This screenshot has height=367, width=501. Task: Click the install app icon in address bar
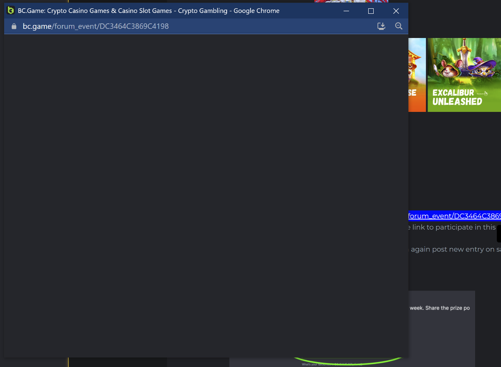pyautogui.click(x=381, y=26)
